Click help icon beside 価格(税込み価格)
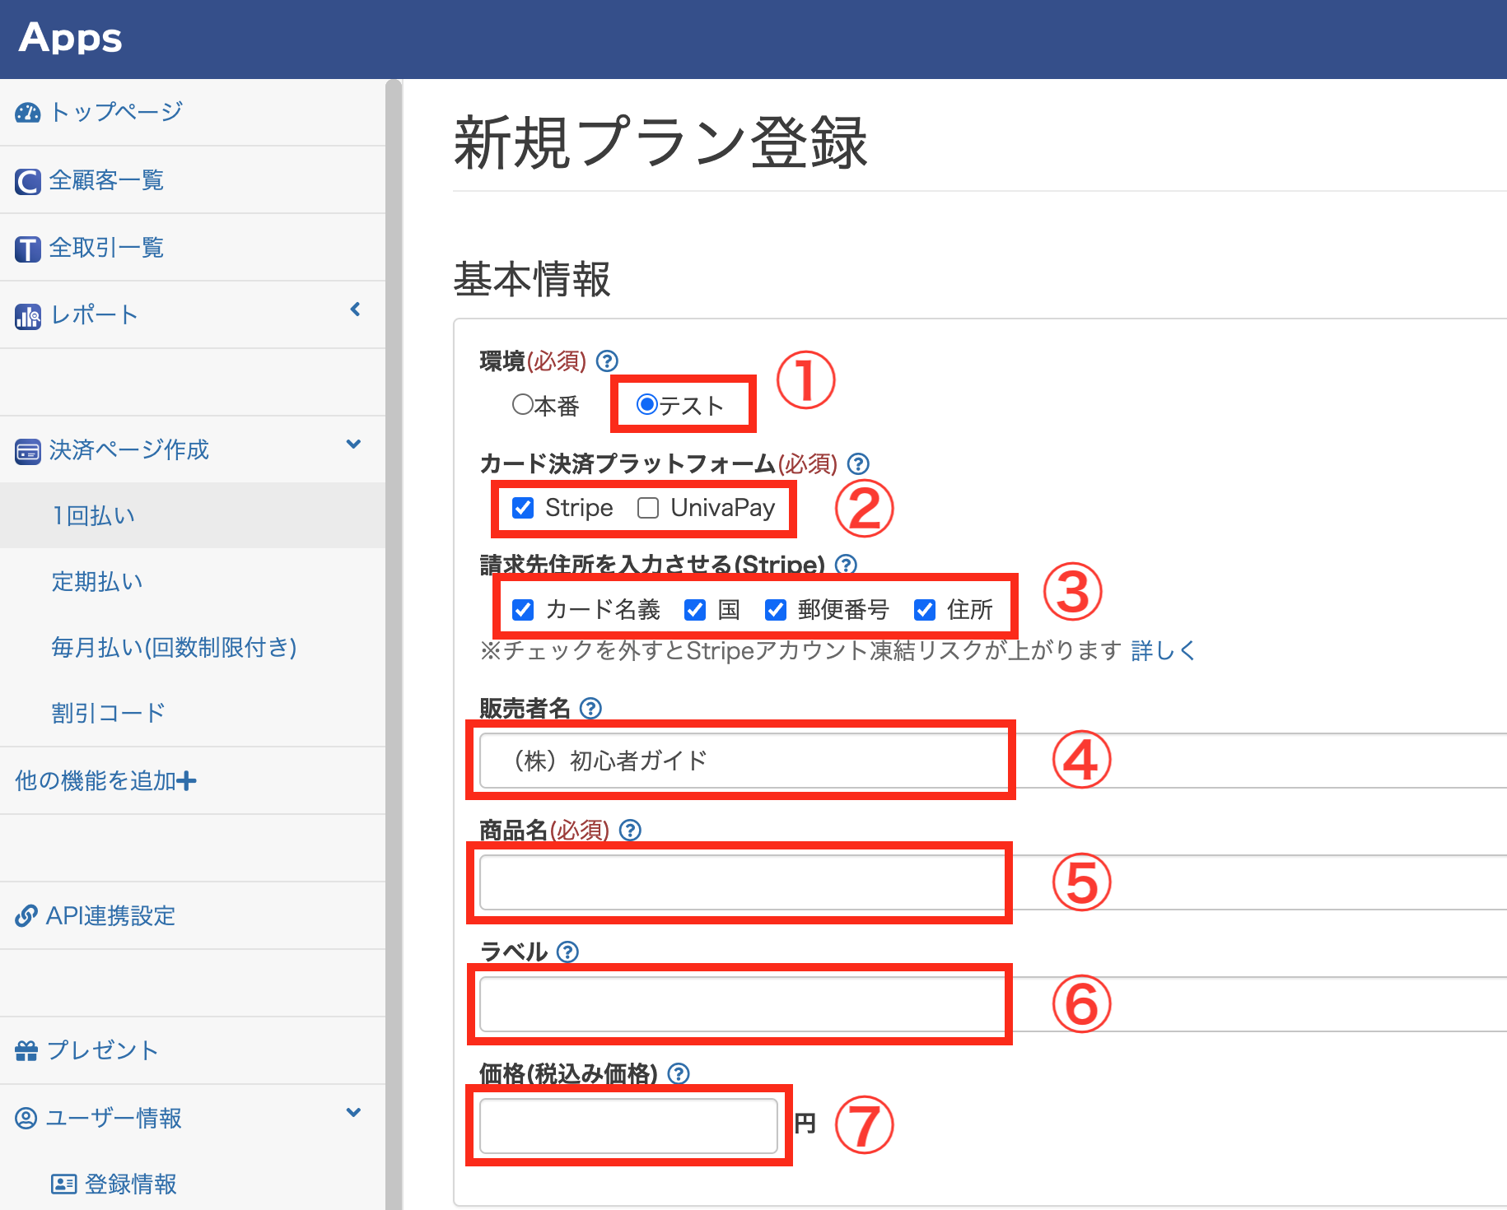 [678, 1073]
